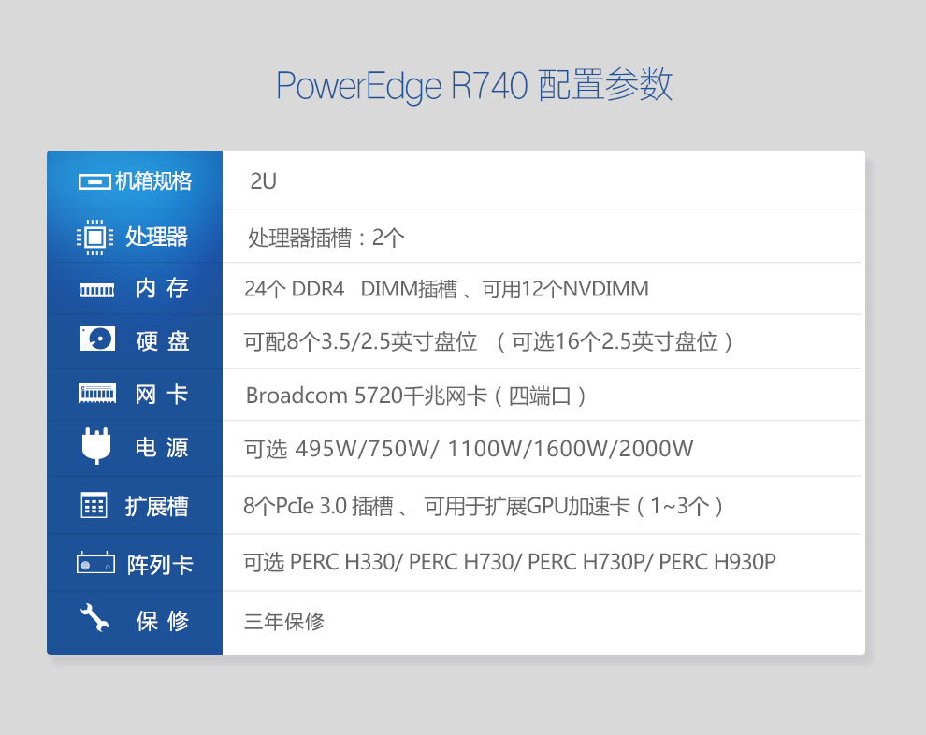This screenshot has width=926, height=735.
Task: Click the 可配8个3.5/2.5英寸盘位 drive bay value
Action: 488,342
